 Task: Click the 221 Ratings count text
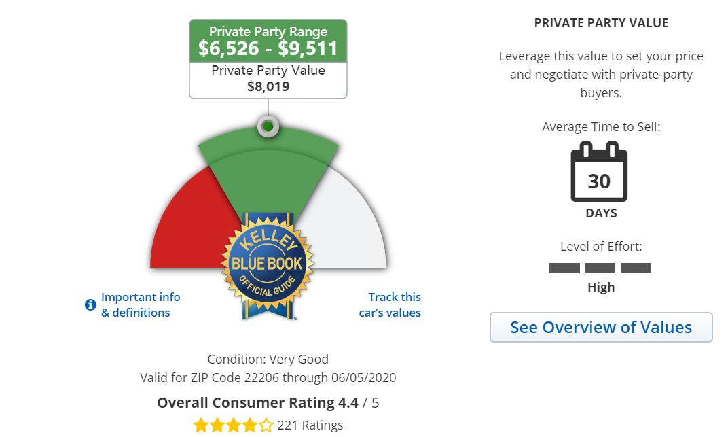pos(310,426)
